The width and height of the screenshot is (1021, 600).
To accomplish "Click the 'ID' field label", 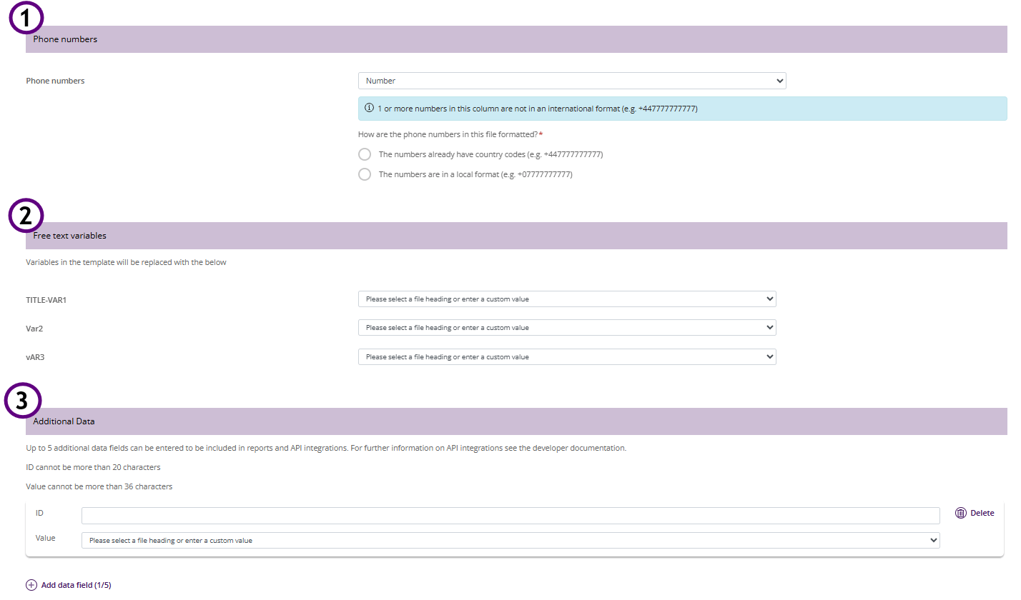I will (x=39, y=513).
